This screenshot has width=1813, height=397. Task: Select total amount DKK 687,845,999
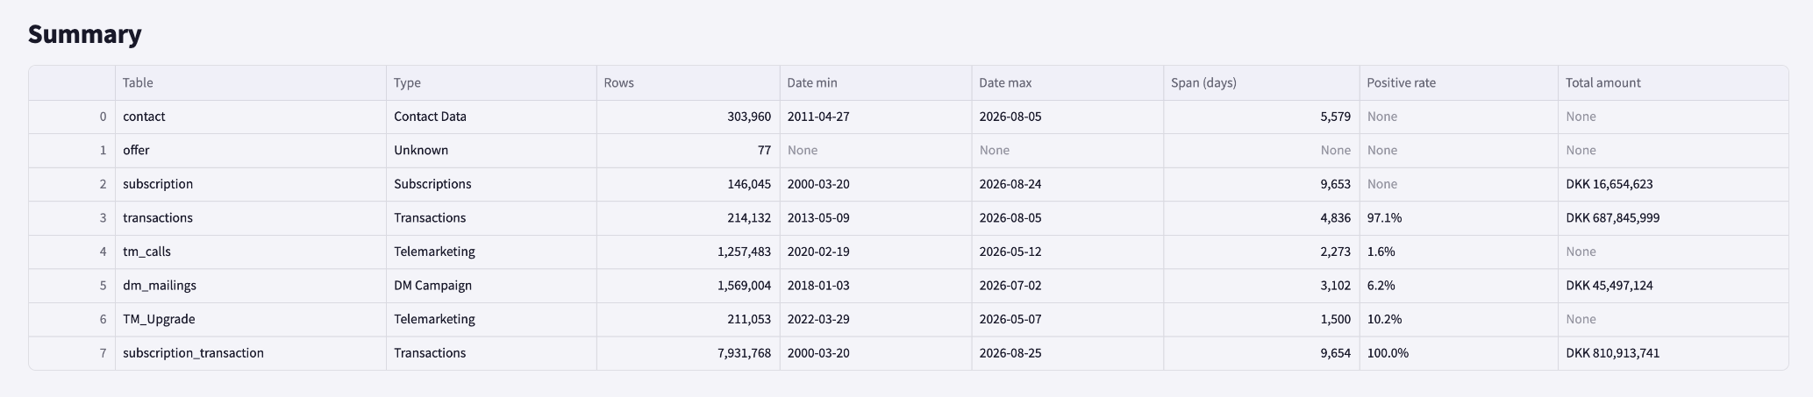(1673, 217)
